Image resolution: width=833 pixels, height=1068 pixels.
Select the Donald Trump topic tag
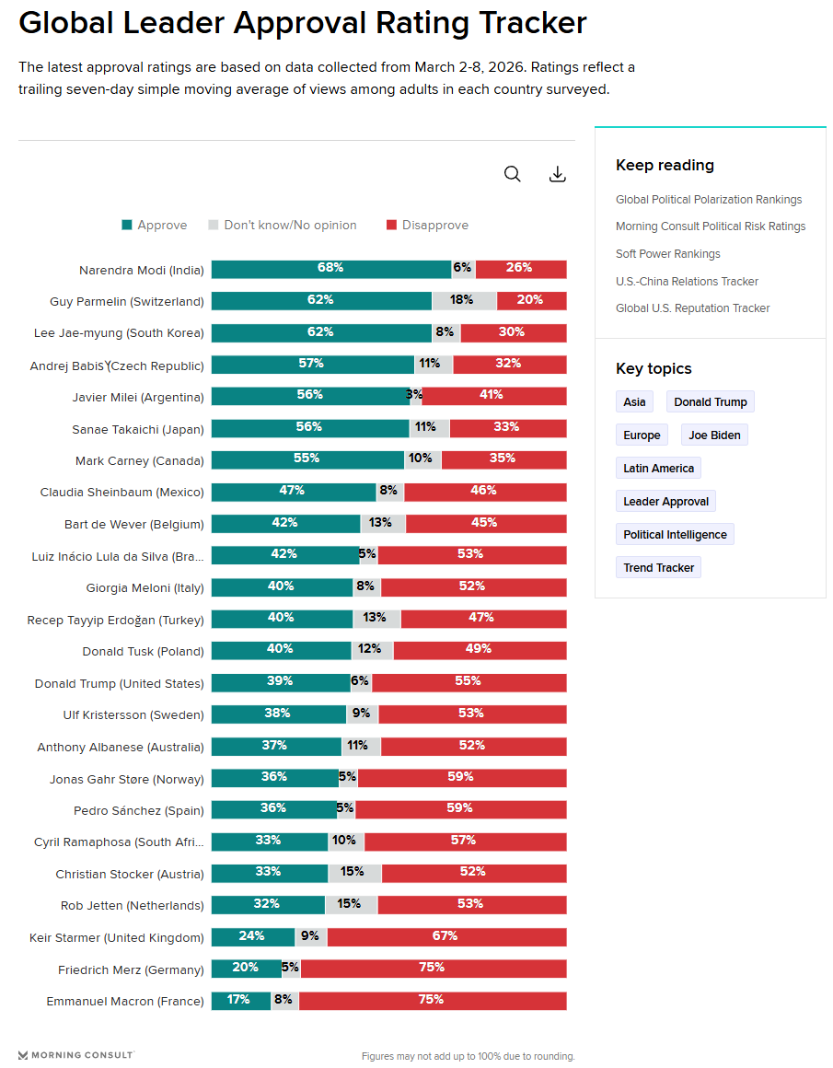[711, 402]
